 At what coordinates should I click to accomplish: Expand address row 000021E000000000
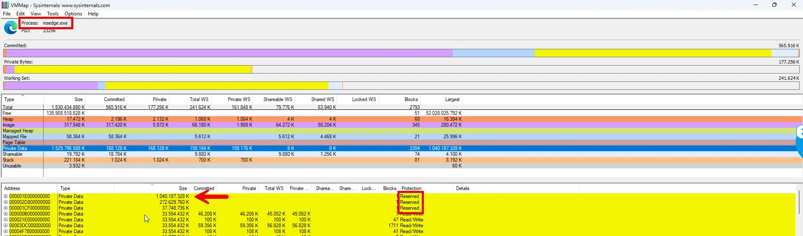tap(6, 220)
